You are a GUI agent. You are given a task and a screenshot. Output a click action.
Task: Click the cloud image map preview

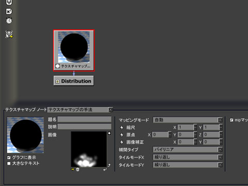pyautogui.click(x=89, y=149)
